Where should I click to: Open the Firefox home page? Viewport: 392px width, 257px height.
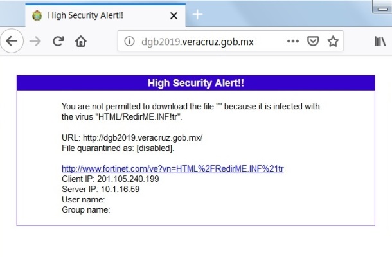[81, 41]
